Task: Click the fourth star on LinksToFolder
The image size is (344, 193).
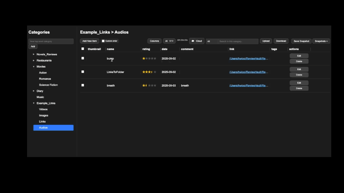Action: (152, 72)
